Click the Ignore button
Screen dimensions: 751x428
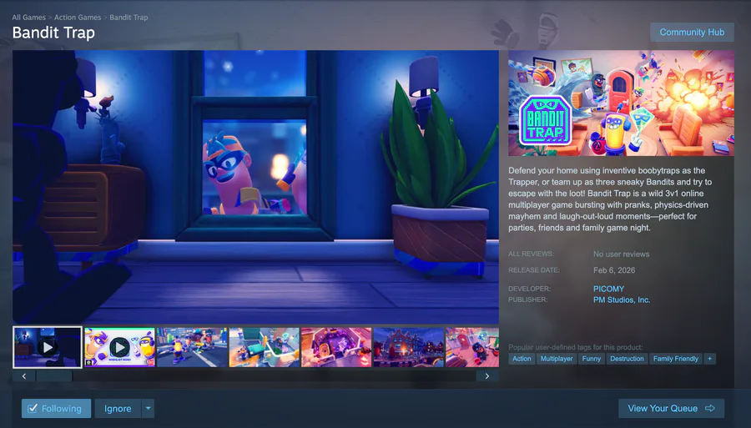pyautogui.click(x=118, y=408)
